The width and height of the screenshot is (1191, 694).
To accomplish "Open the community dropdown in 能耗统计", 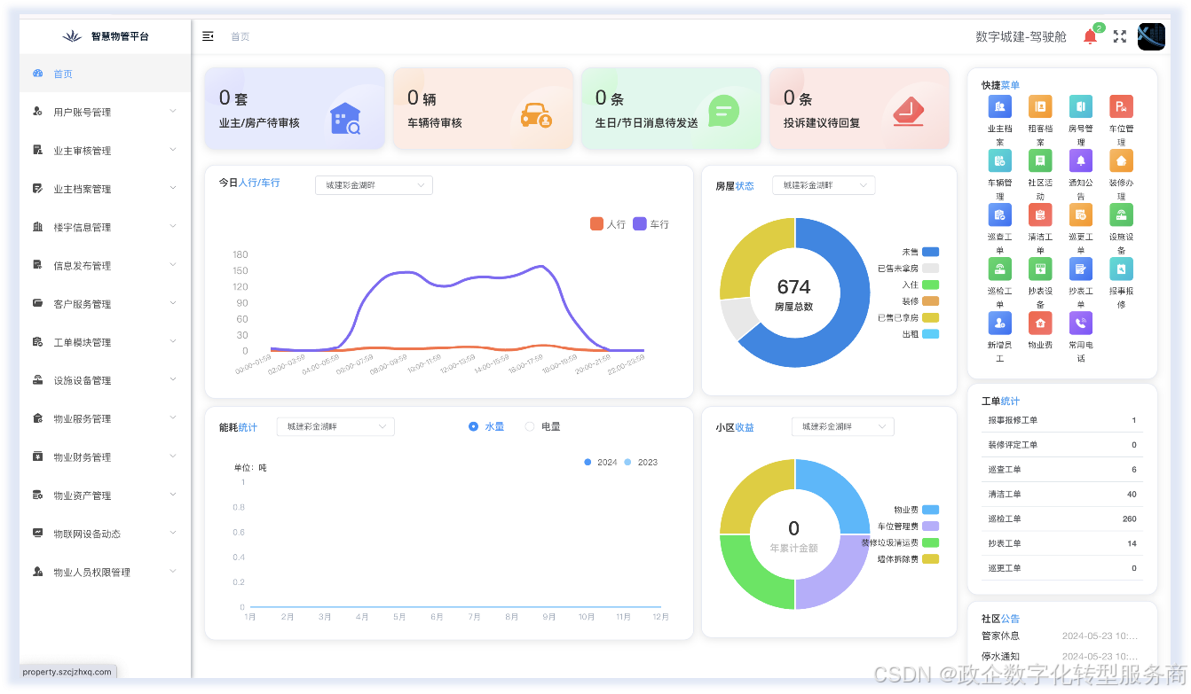I will 335,426.
